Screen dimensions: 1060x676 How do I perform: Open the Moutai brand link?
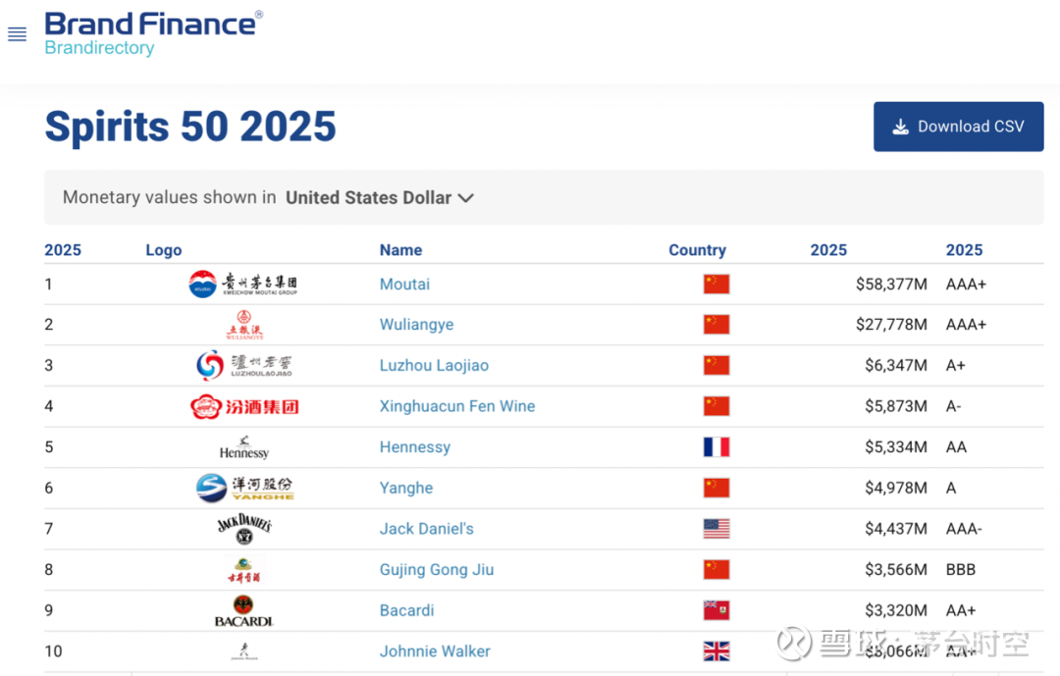[404, 284]
